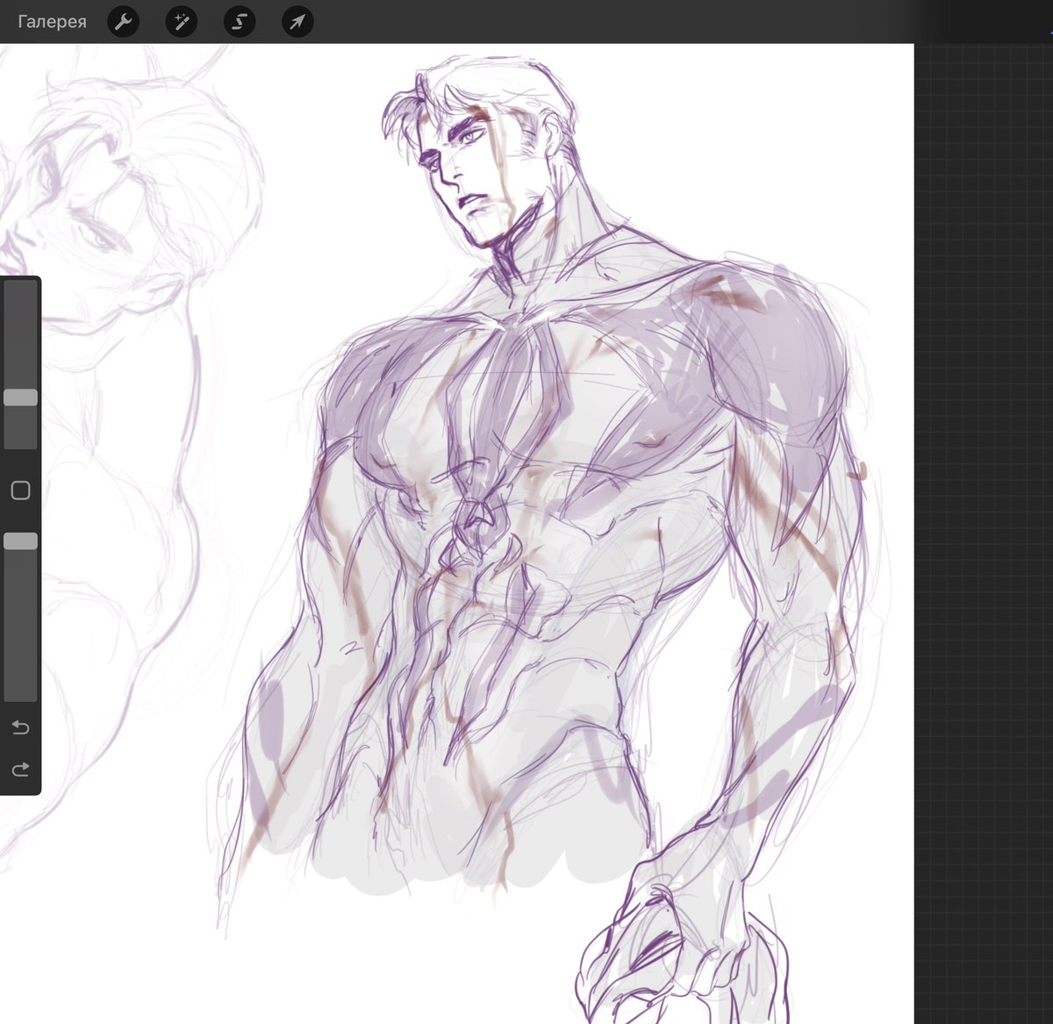
Task: Tap the brush size slider handle
Action: pyautogui.click(x=20, y=397)
